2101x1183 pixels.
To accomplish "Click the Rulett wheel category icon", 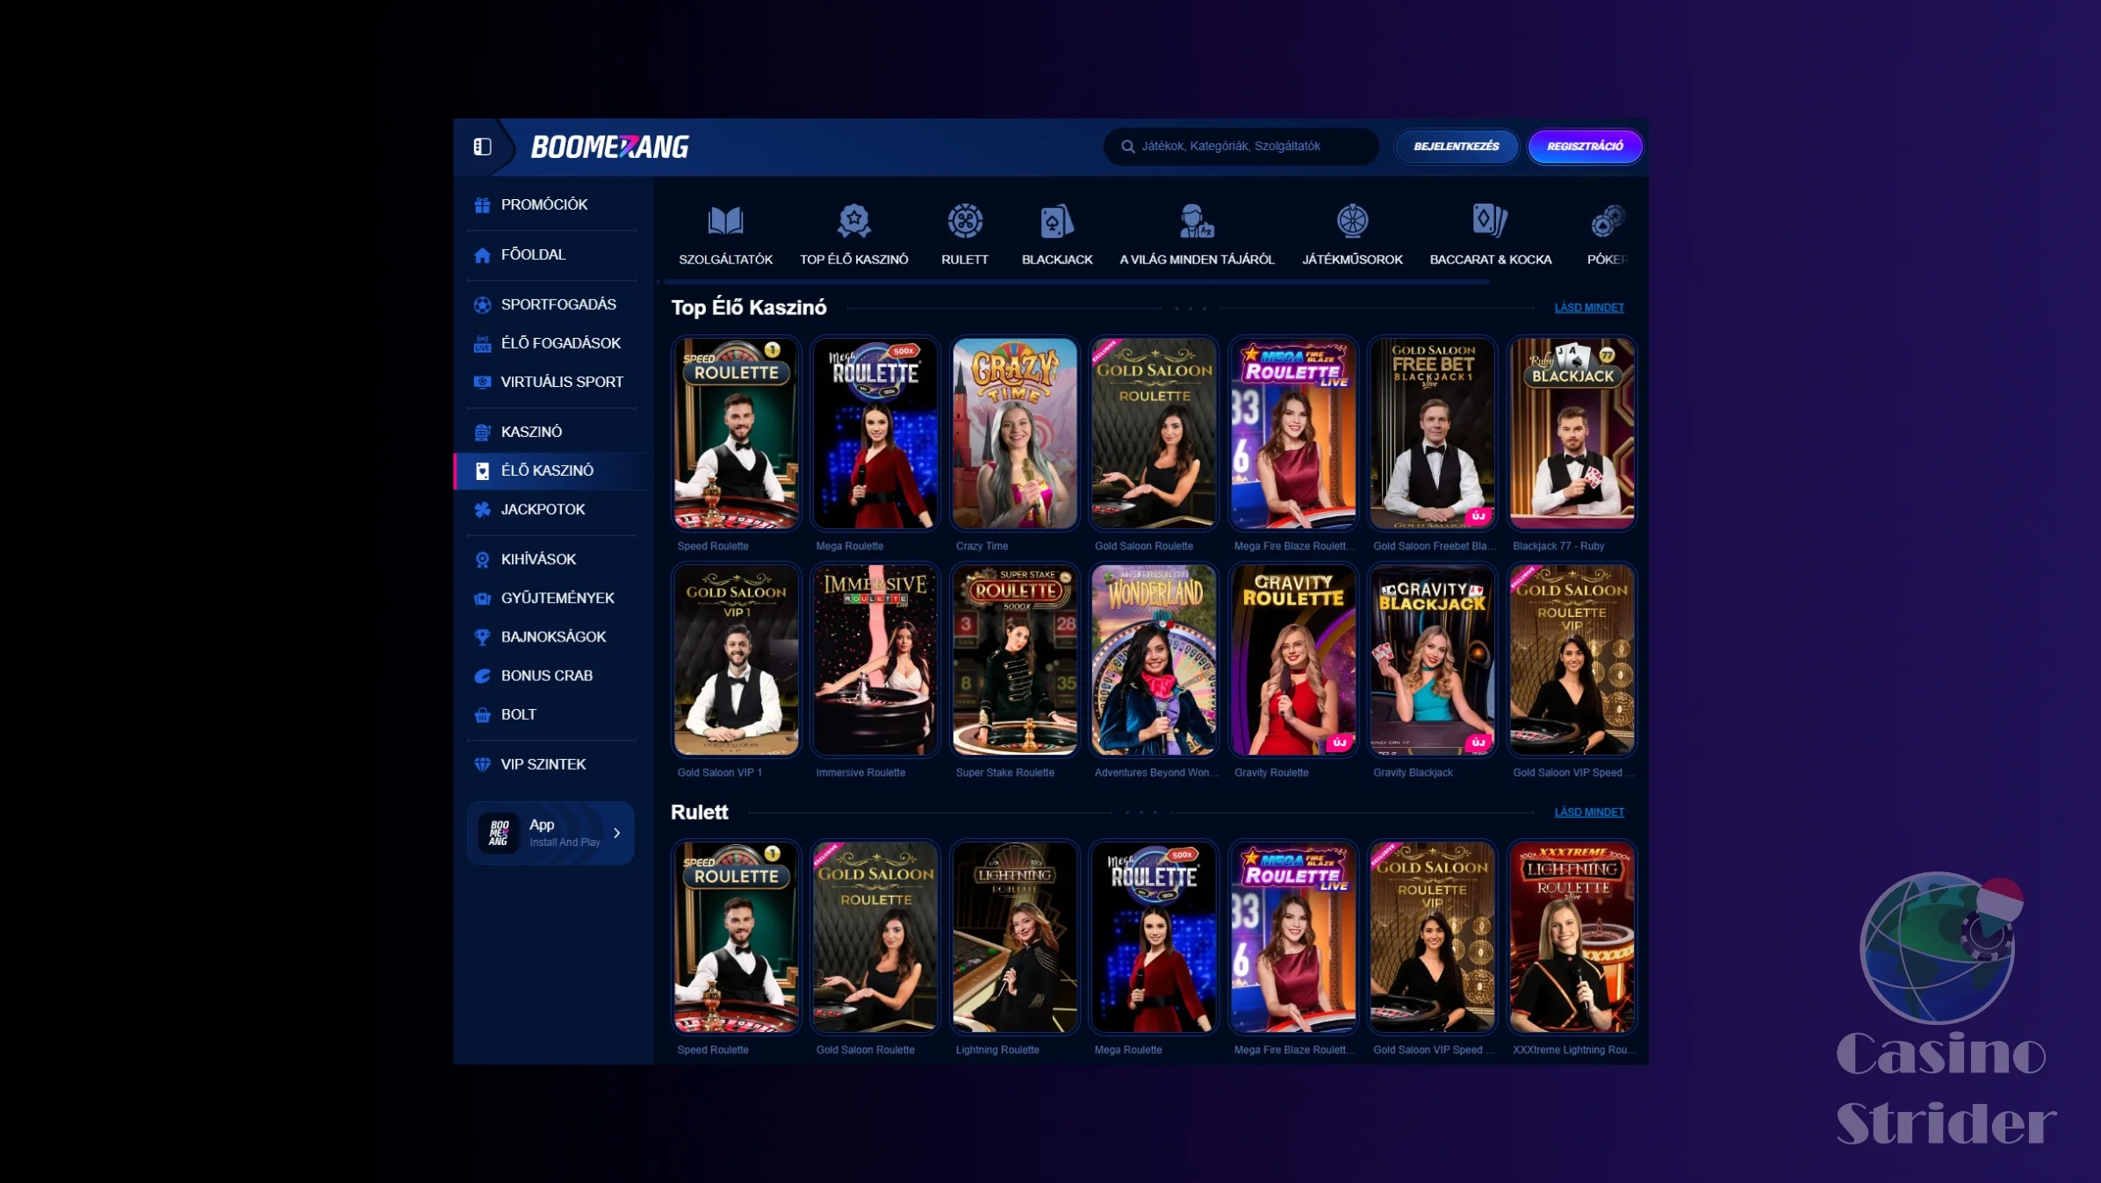I will (964, 220).
